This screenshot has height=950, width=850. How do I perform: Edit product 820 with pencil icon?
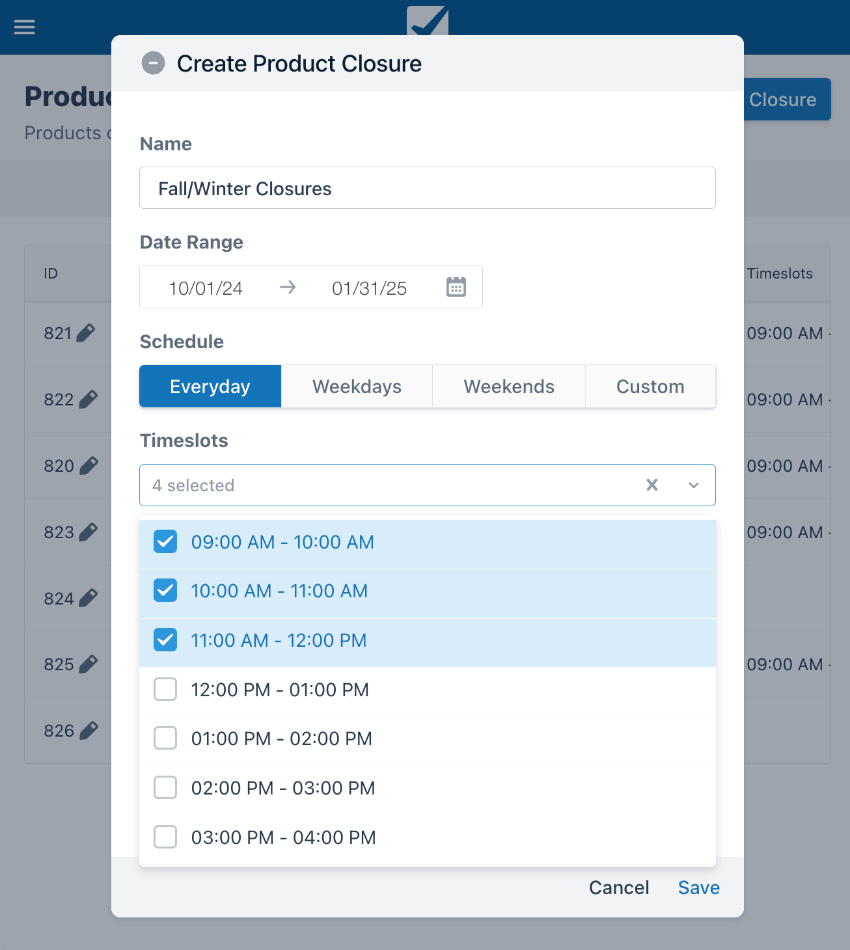click(x=89, y=466)
